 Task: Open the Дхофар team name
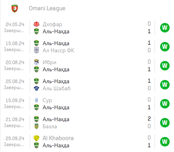[52, 25]
